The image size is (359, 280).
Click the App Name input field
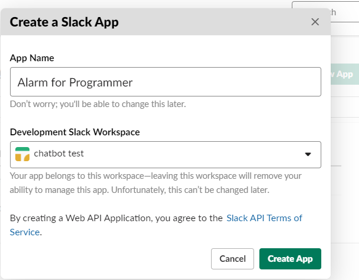pyautogui.click(x=166, y=82)
